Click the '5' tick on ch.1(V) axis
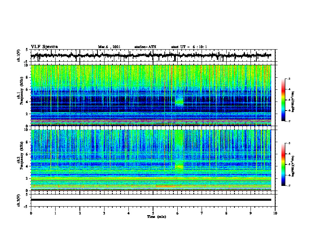Image resolution: width=310 pixels, height=239 pixels. coord(27,50)
